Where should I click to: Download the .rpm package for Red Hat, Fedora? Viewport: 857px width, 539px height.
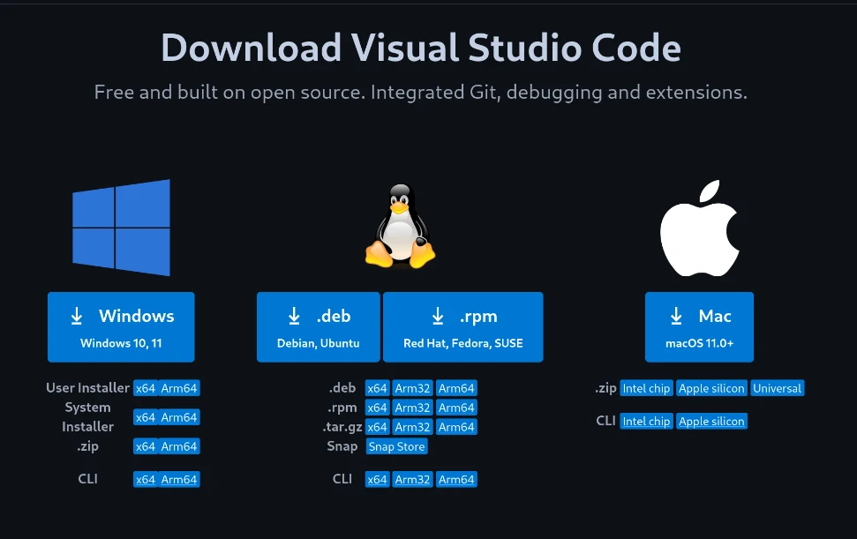tap(463, 327)
